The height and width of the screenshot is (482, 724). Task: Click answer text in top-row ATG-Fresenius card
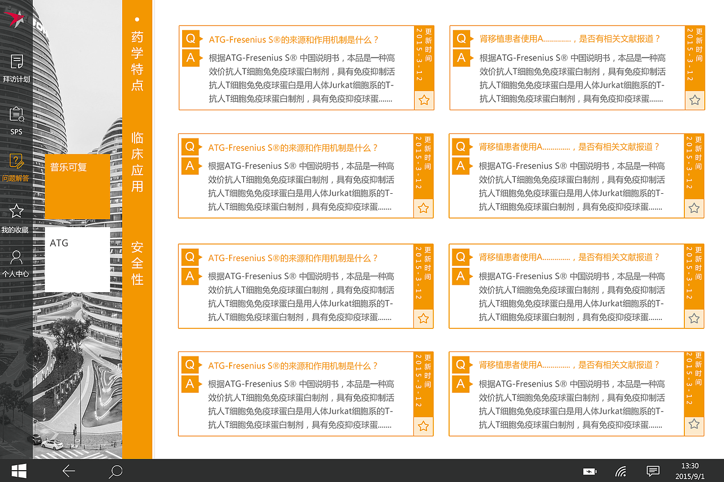[302, 78]
